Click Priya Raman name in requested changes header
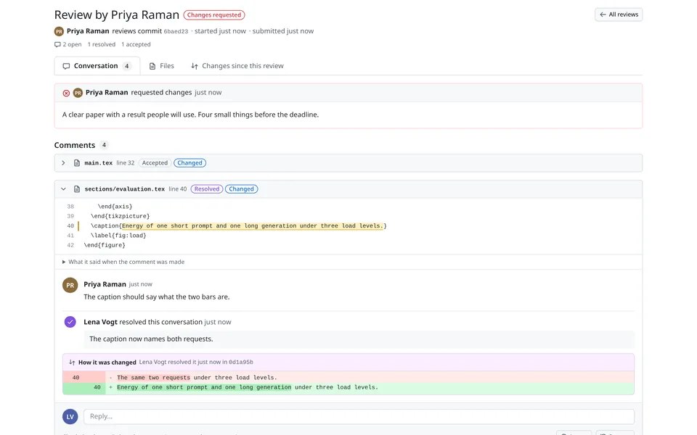697x435 pixels. (107, 92)
